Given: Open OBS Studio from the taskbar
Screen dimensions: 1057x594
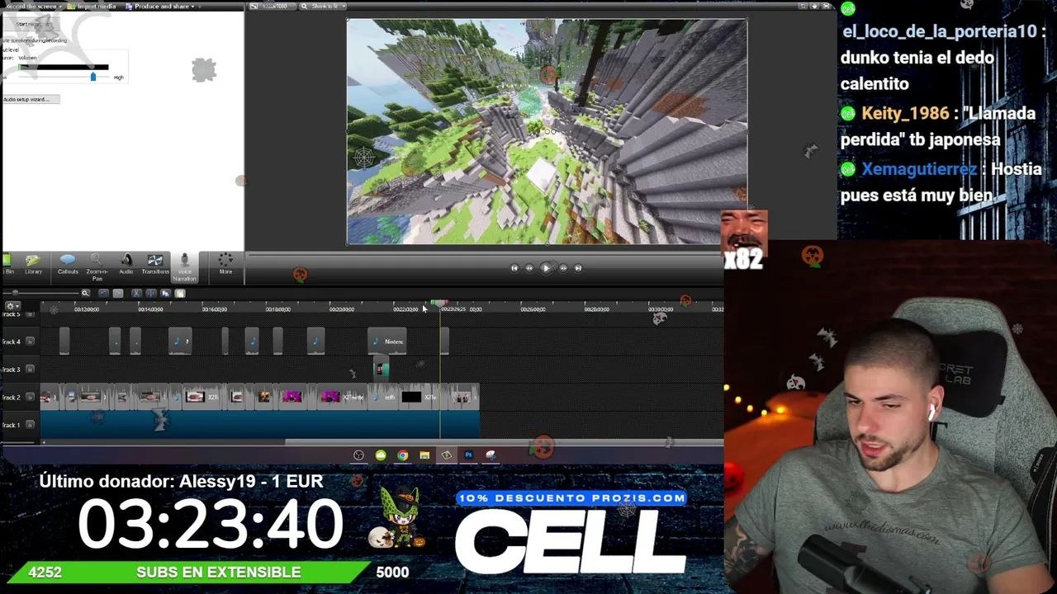Looking at the screenshot, I should [x=359, y=455].
